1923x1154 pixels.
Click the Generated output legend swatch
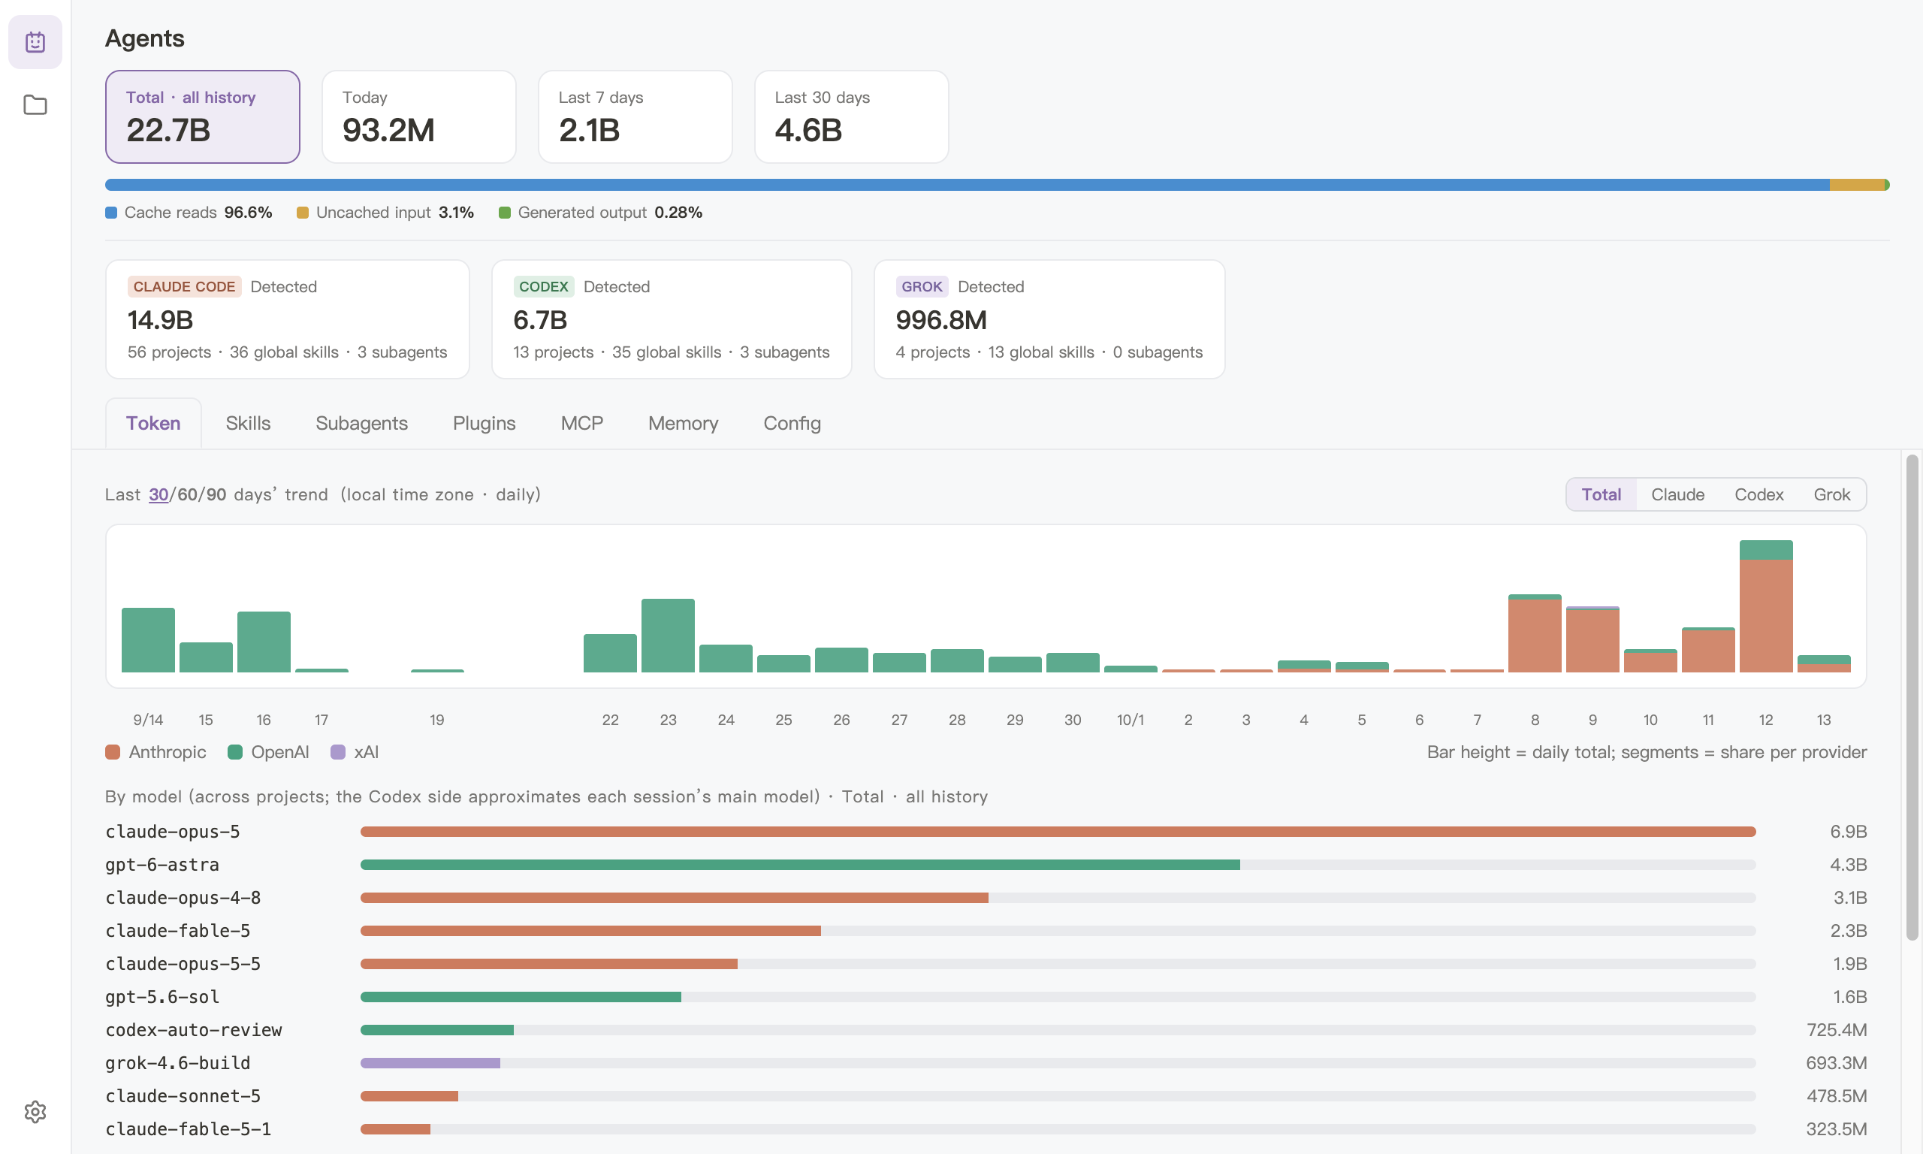click(x=505, y=213)
